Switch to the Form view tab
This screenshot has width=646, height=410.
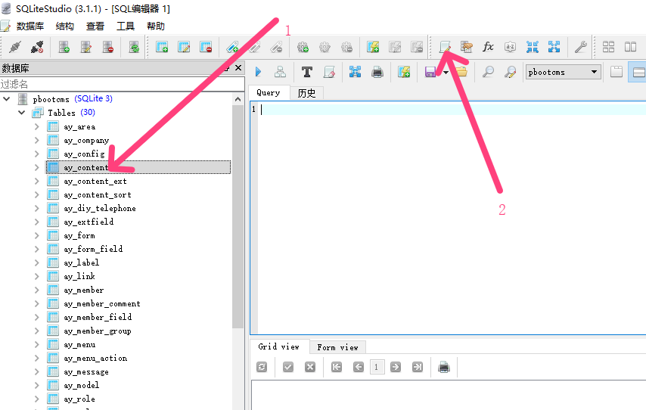pos(337,347)
